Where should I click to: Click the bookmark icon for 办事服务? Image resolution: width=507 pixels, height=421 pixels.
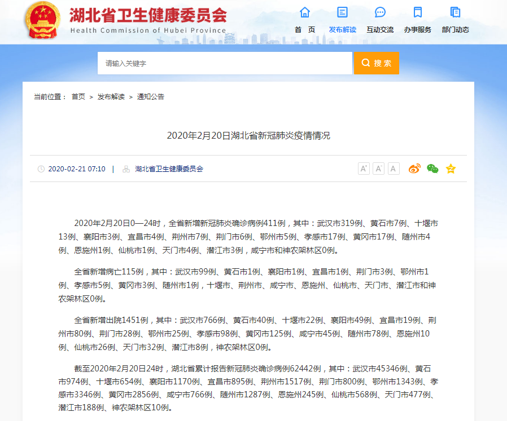pyautogui.click(x=417, y=12)
